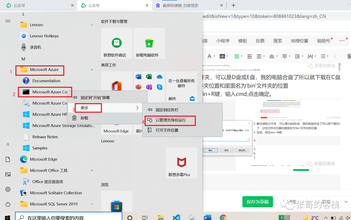This screenshot has height=220, width=351.
Task: Launch Excel from the small Office tiles
Action: (149, 77)
